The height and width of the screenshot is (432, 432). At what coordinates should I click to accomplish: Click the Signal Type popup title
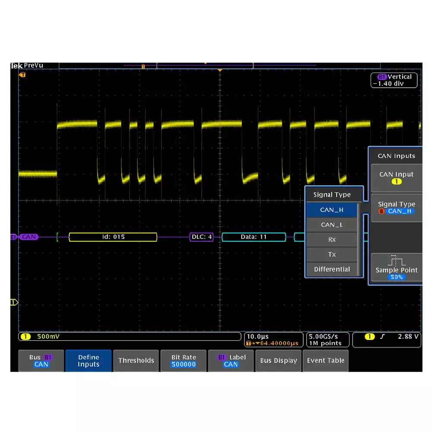pyautogui.click(x=332, y=195)
